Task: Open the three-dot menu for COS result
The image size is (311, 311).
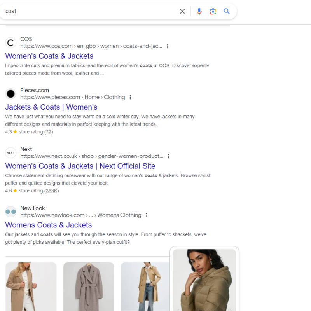Action: (168, 46)
